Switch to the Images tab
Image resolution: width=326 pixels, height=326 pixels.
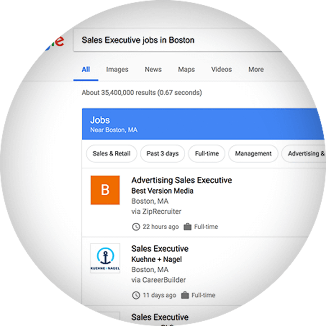[x=117, y=69]
